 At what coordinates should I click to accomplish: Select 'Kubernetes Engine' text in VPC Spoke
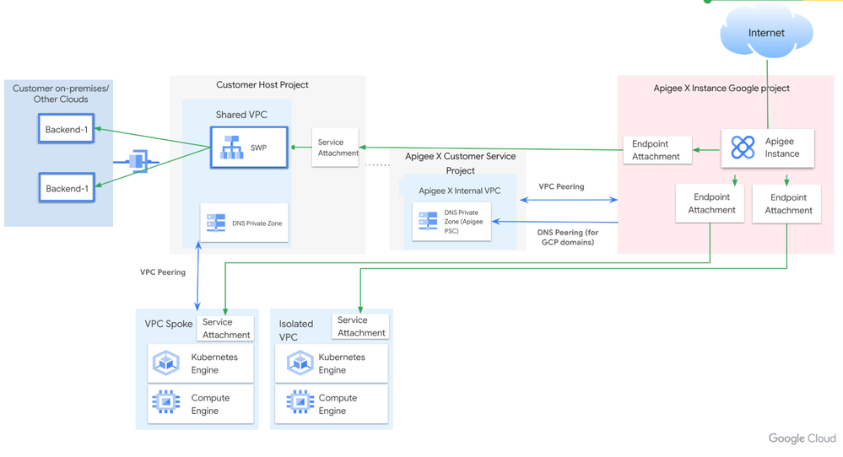pos(214,363)
